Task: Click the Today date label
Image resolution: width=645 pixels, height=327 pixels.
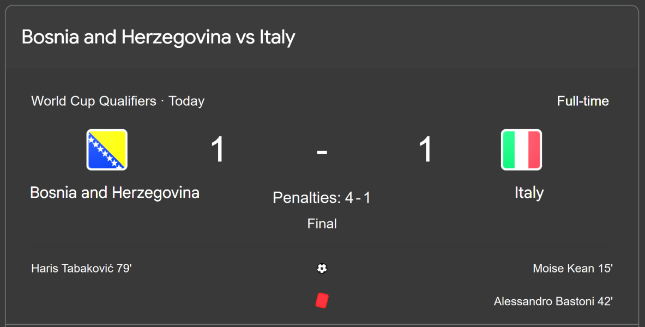Action: click(x=186, y=101)
